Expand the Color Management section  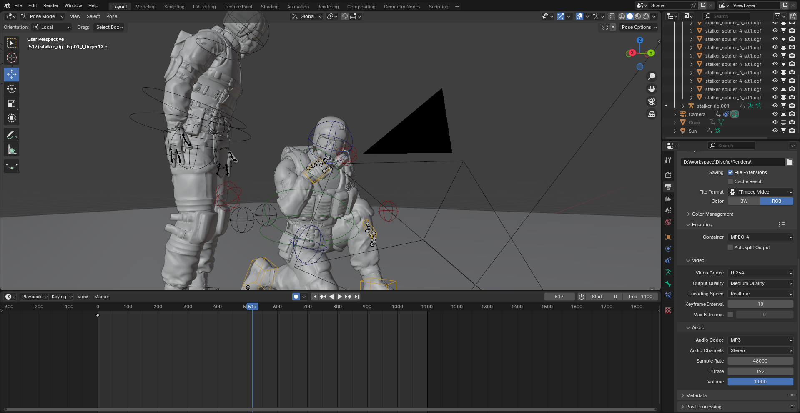[712, 214]
